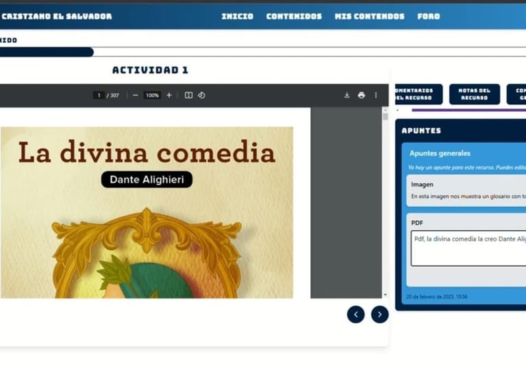The image size is (526, 369).
Task: Open PDF viewer more options menu
Action: tap(376, 95)
